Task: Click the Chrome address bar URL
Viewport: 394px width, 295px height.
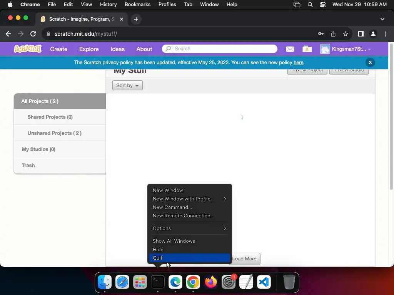Action: click(85, 34)
